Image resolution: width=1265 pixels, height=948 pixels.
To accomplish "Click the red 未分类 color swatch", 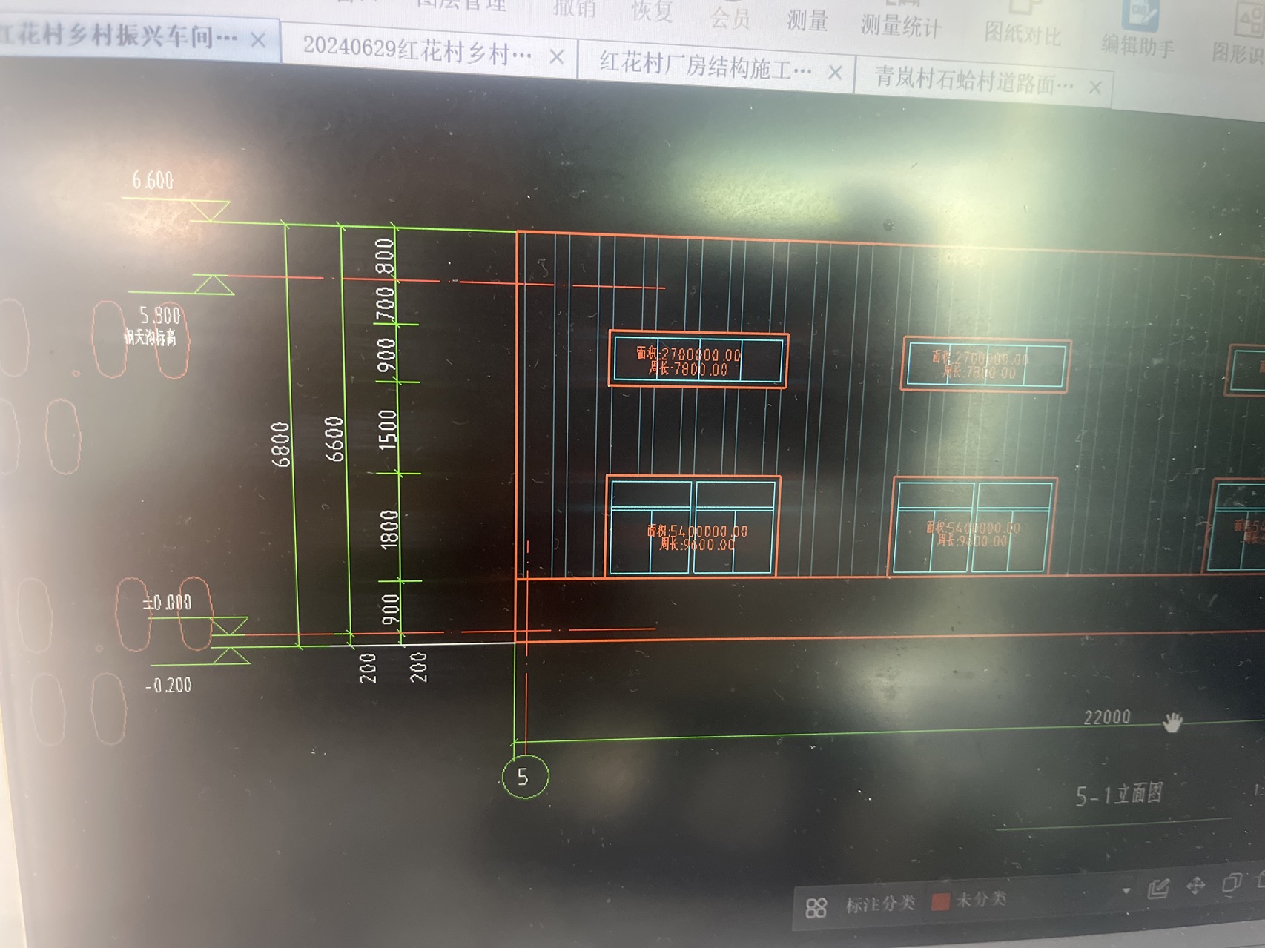I will (x=941, y=901).
